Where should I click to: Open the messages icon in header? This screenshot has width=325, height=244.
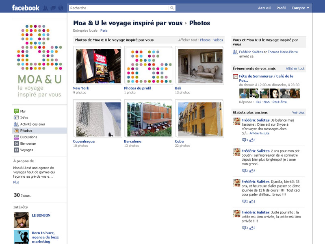(x=53, y=8)
